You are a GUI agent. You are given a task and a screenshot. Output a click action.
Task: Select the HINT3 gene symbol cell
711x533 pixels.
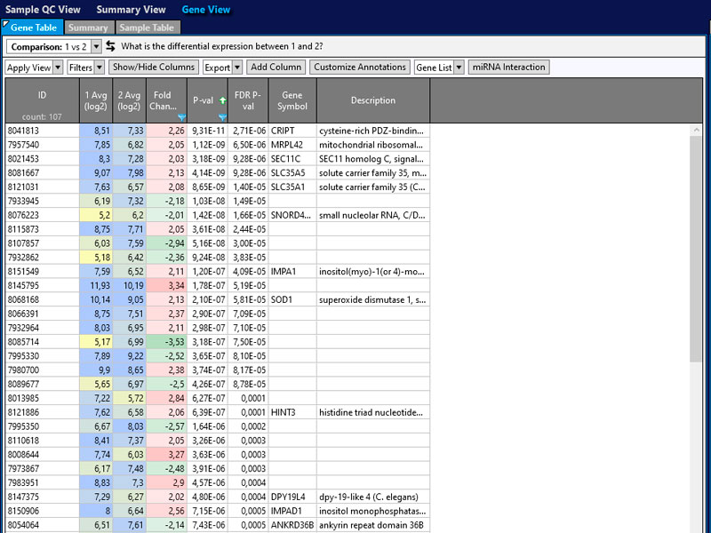point(292,412)
